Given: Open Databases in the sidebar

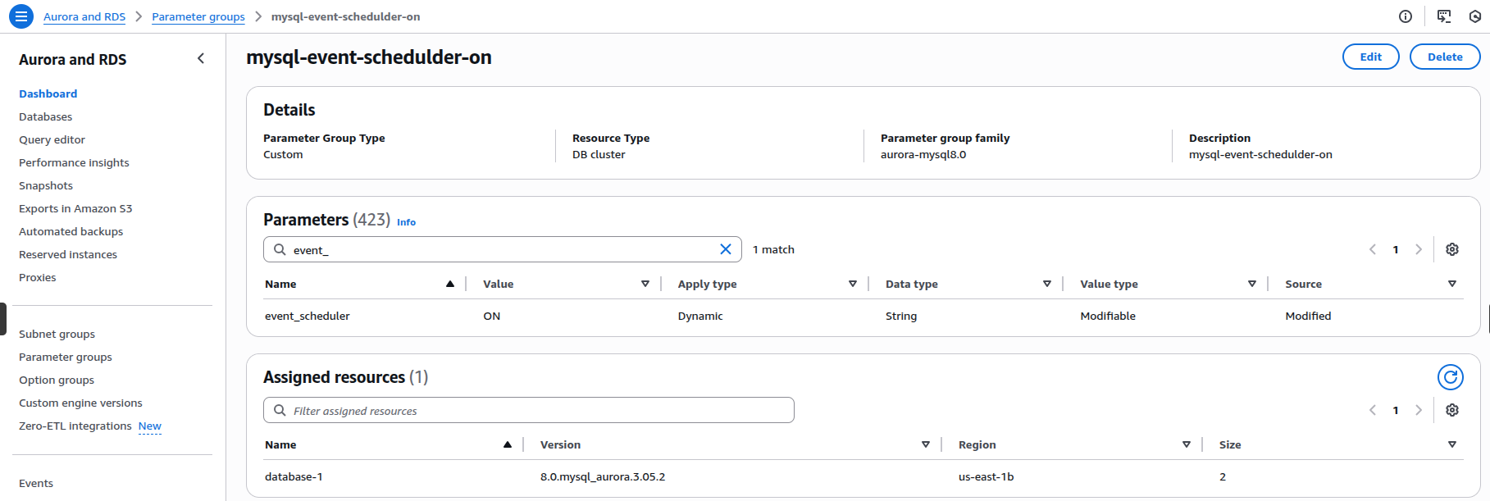Looking at the screenshot, I should 46,117.
